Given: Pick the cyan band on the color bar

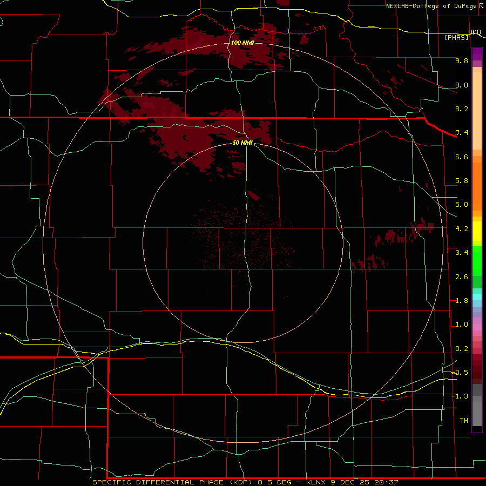Looking at the screenshot, I should [x=477, y=297].
